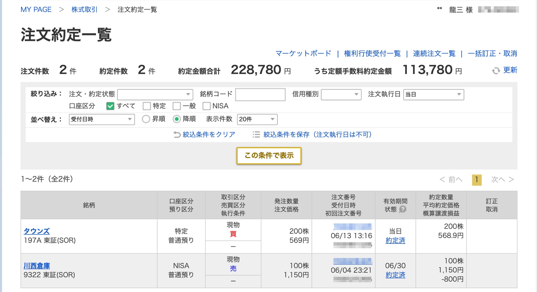Go to MY PAGE breadcrumb link

[x=36, y=9]
